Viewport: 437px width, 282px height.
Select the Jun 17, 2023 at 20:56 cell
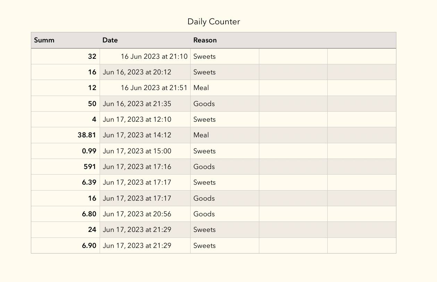click(x=145, y=214)
